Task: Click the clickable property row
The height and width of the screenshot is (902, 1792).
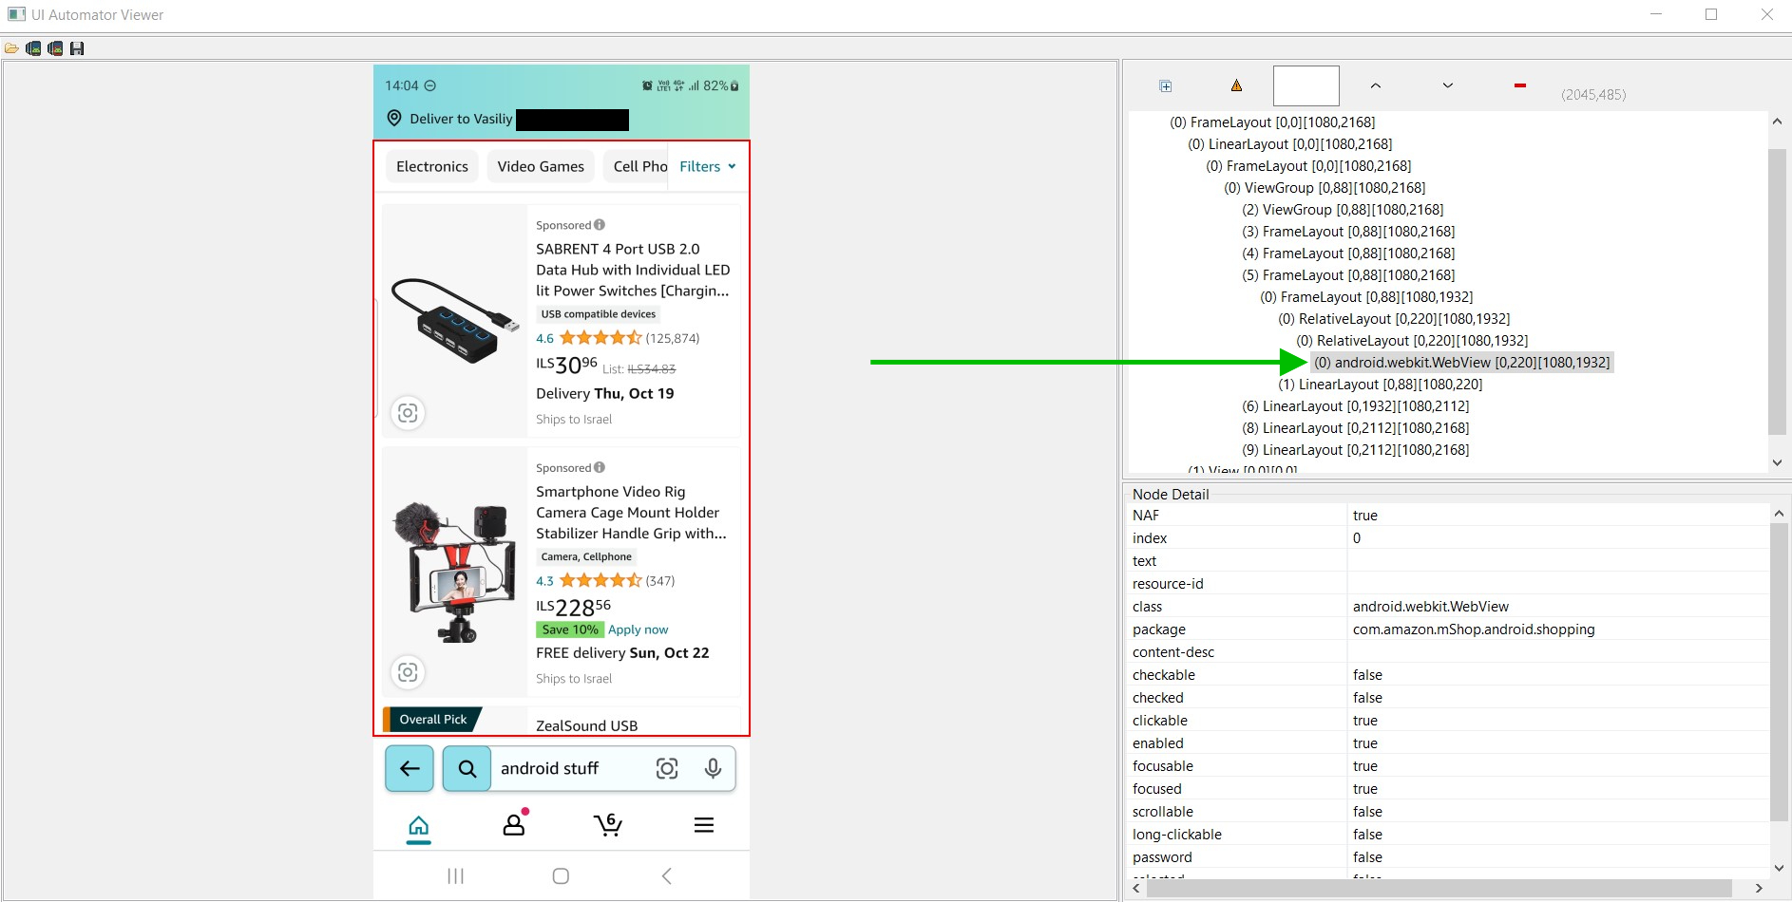Action: point(1447,721)
